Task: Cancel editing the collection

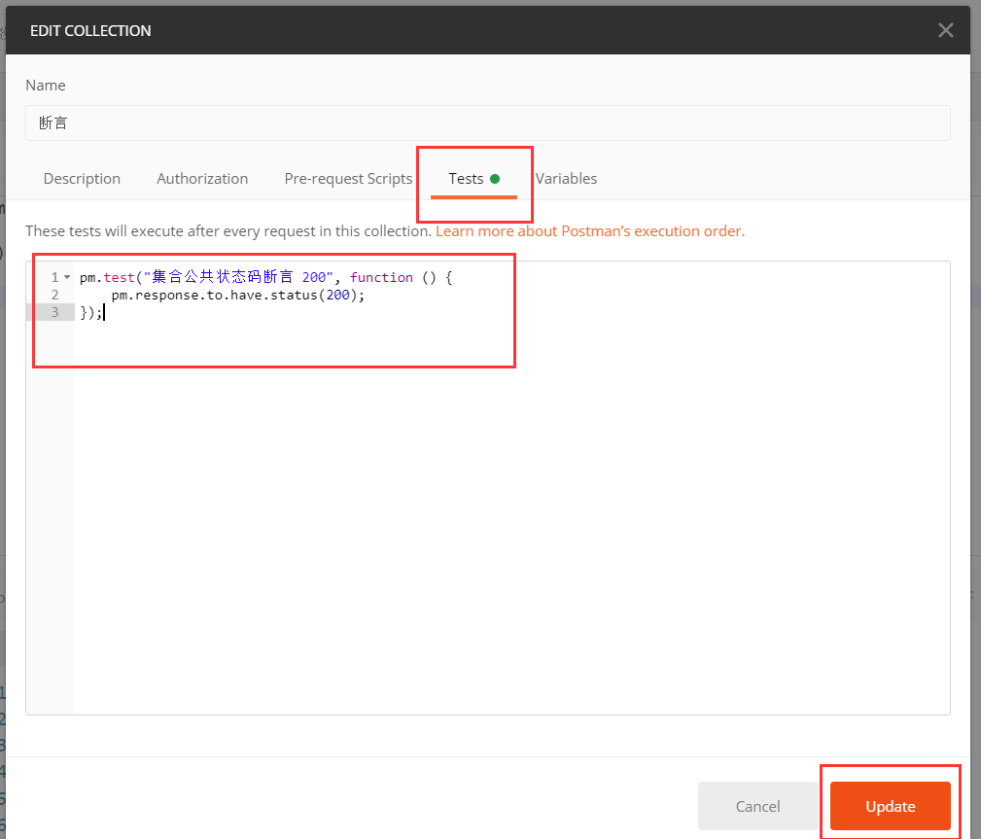Action: point(757,806)
